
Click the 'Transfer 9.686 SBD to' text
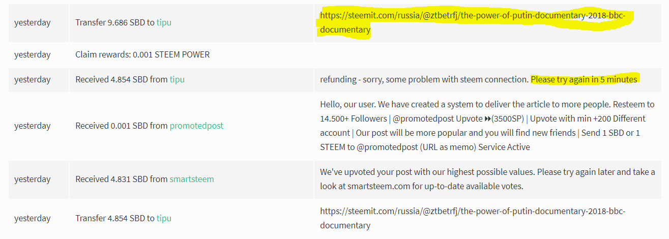(115, 23)
